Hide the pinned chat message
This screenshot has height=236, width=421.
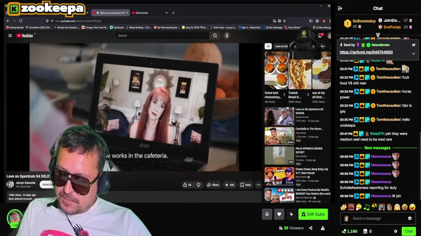click(413, 45)
